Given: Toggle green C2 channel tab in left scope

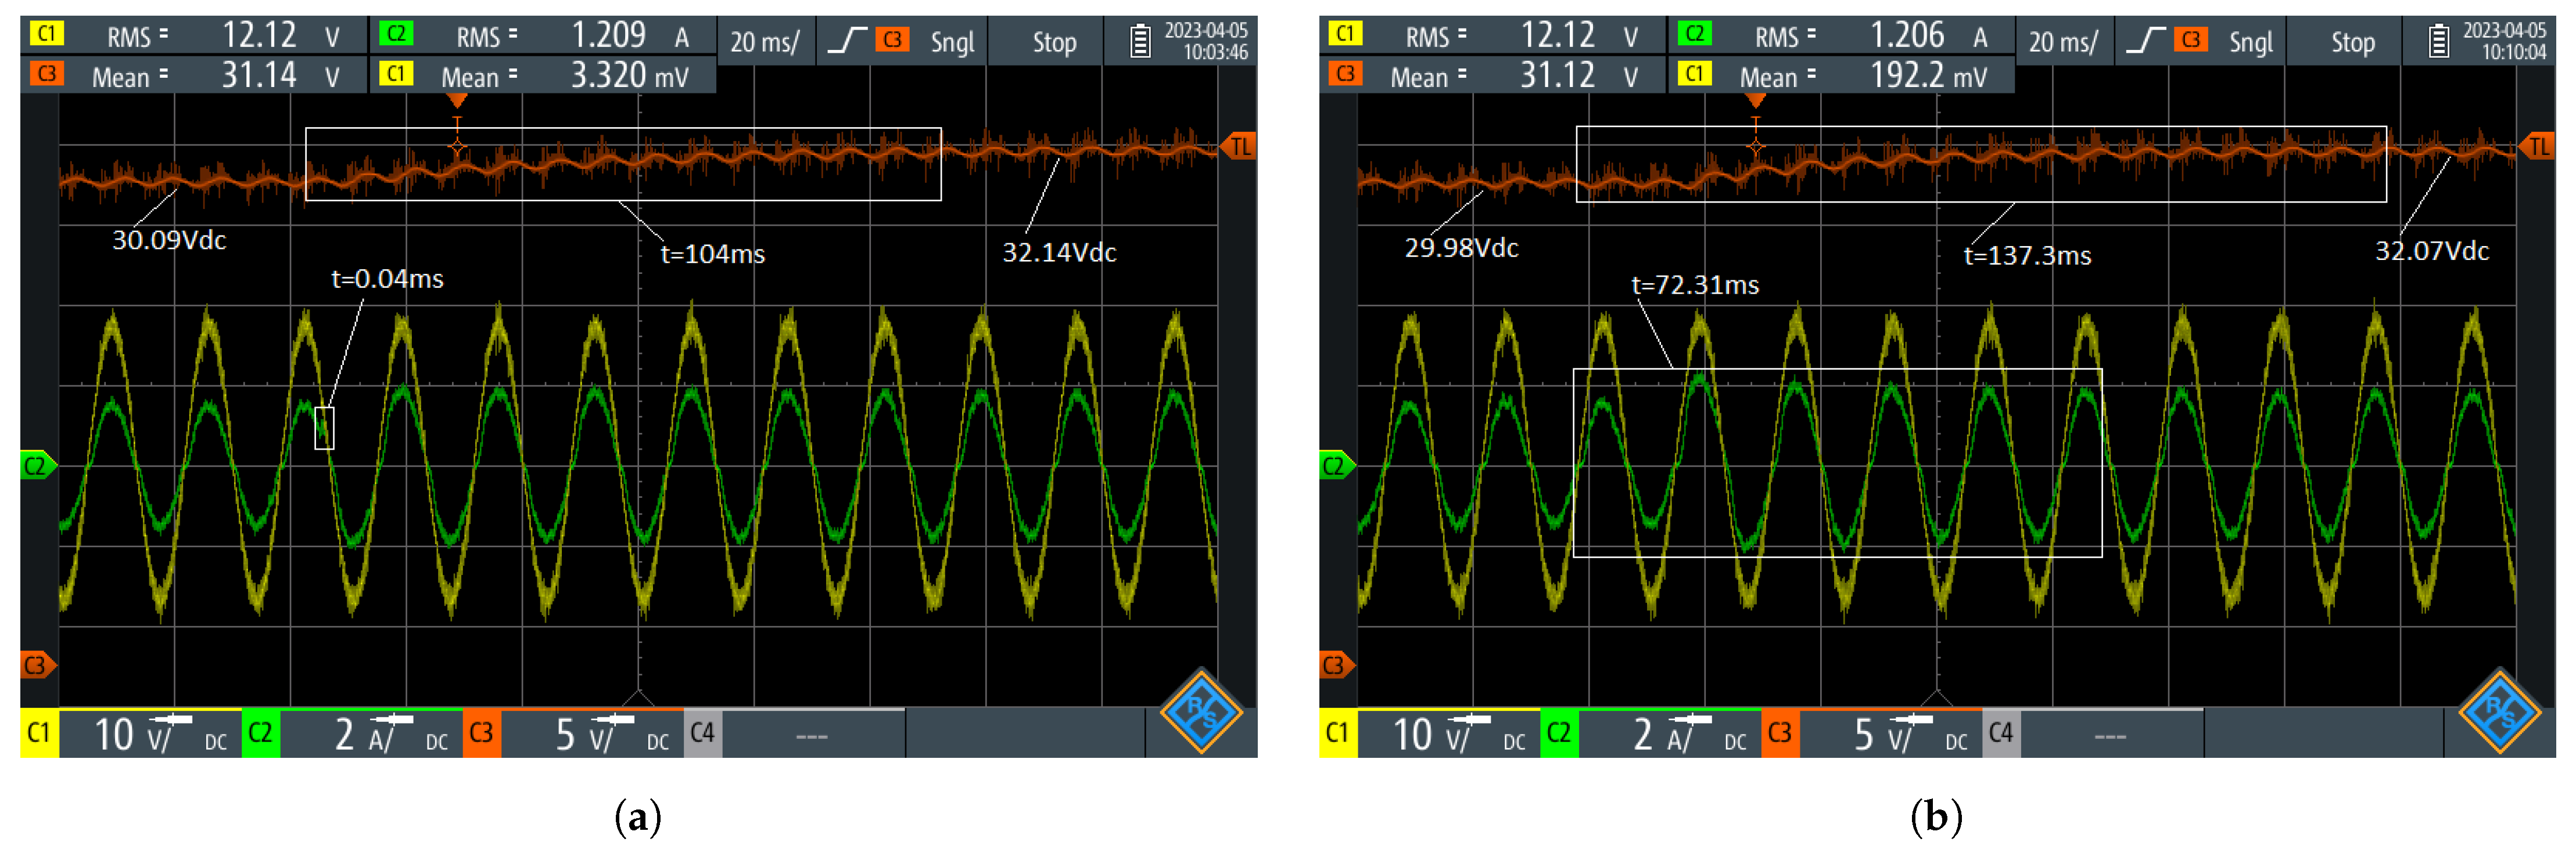Looking at the screenshot, I should [260, 733].
